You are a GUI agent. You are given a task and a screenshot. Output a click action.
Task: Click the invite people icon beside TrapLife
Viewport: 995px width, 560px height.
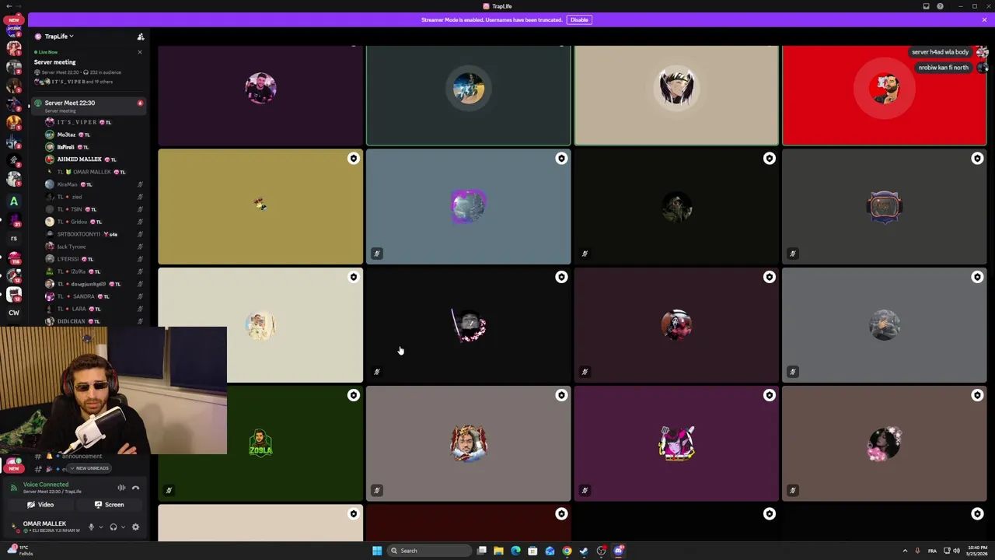point(141,37)
